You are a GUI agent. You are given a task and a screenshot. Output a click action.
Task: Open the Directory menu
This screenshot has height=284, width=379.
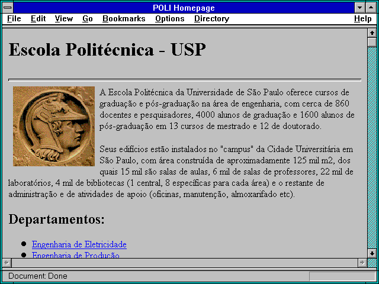click(212, 19)
